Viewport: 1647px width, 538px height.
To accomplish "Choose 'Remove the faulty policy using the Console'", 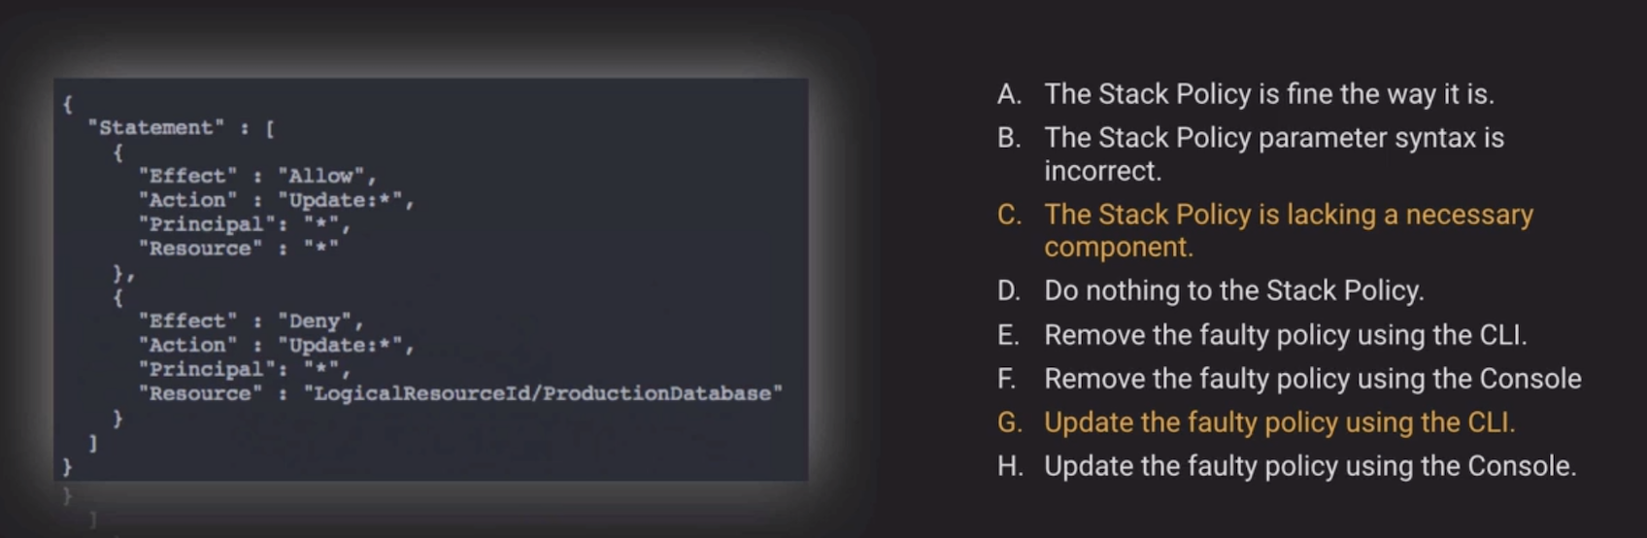I will [1312, 379].
